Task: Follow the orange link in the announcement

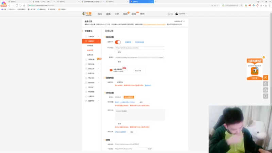Action: [154, 24]
